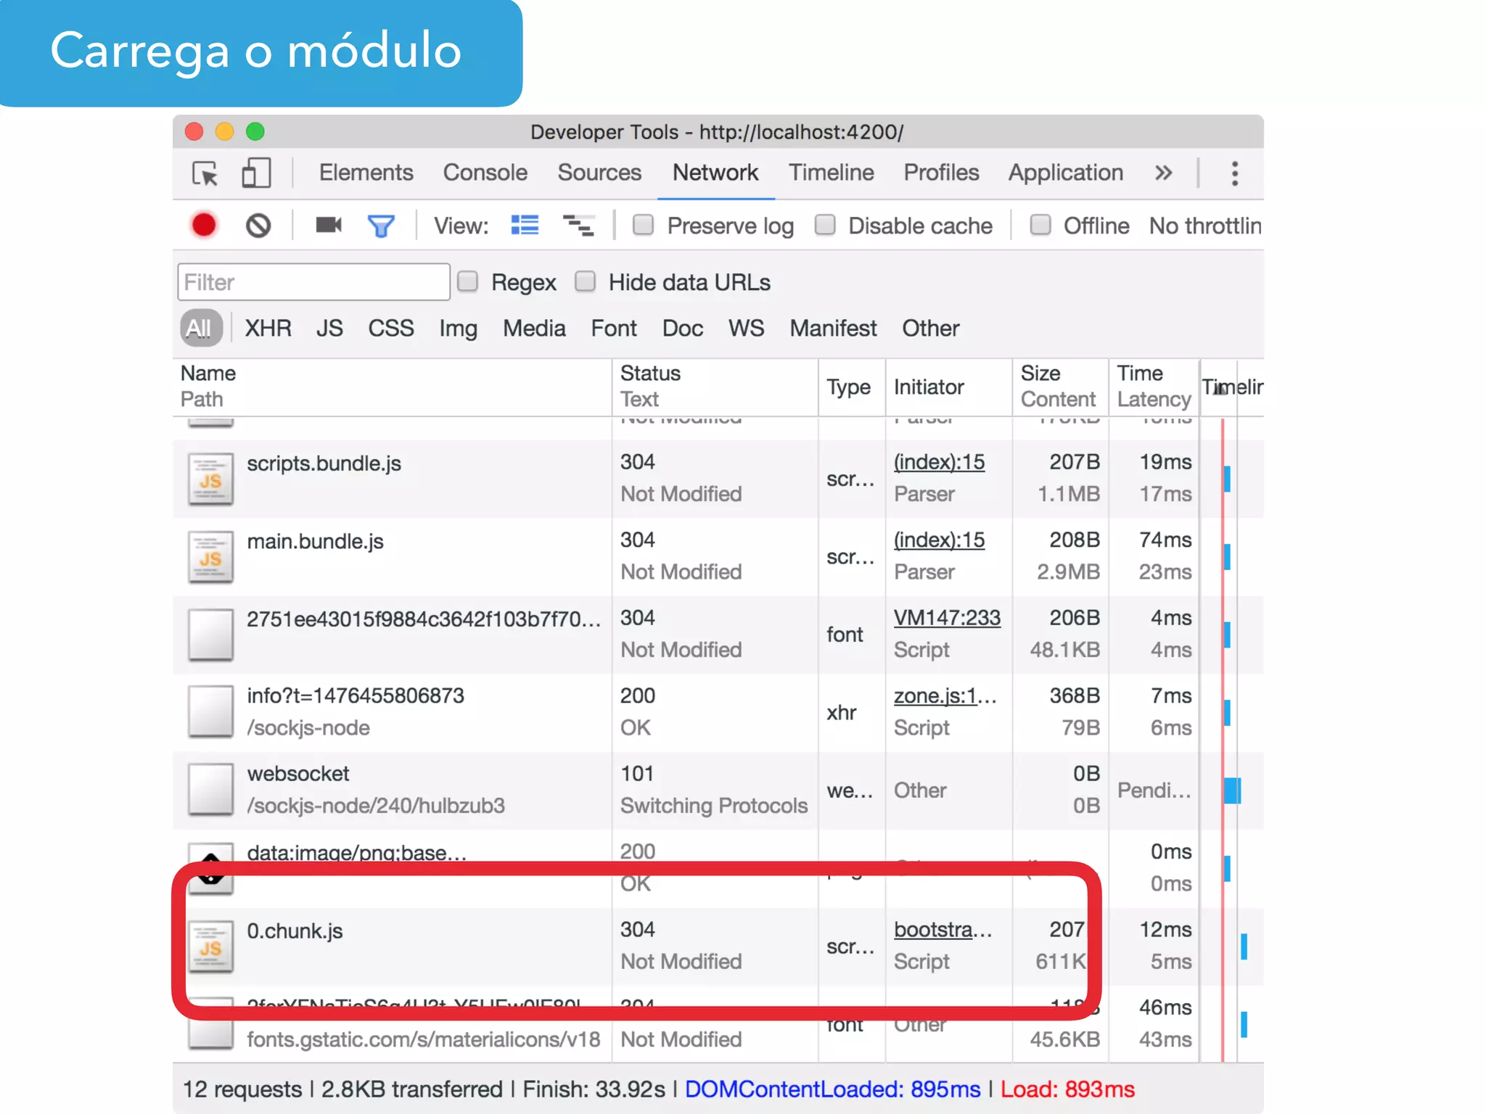Viewport: 1486px width, 1114px height.
Task: Filter requests by WS
Action: click(x=747, y=329)
